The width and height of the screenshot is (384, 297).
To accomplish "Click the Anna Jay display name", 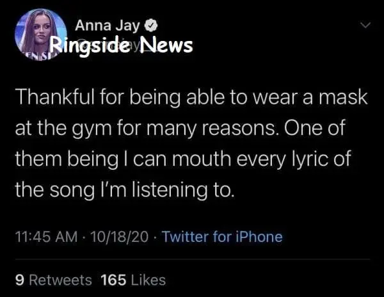I will (109, 26).
